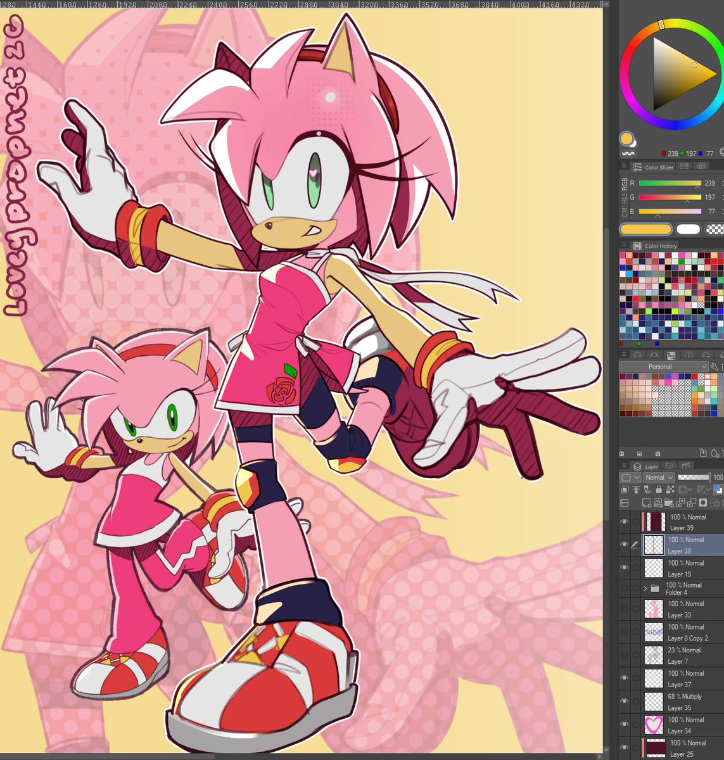724x760 pixels.
Task: Hide Layer 39 using its eye icon
Action: 625,522
